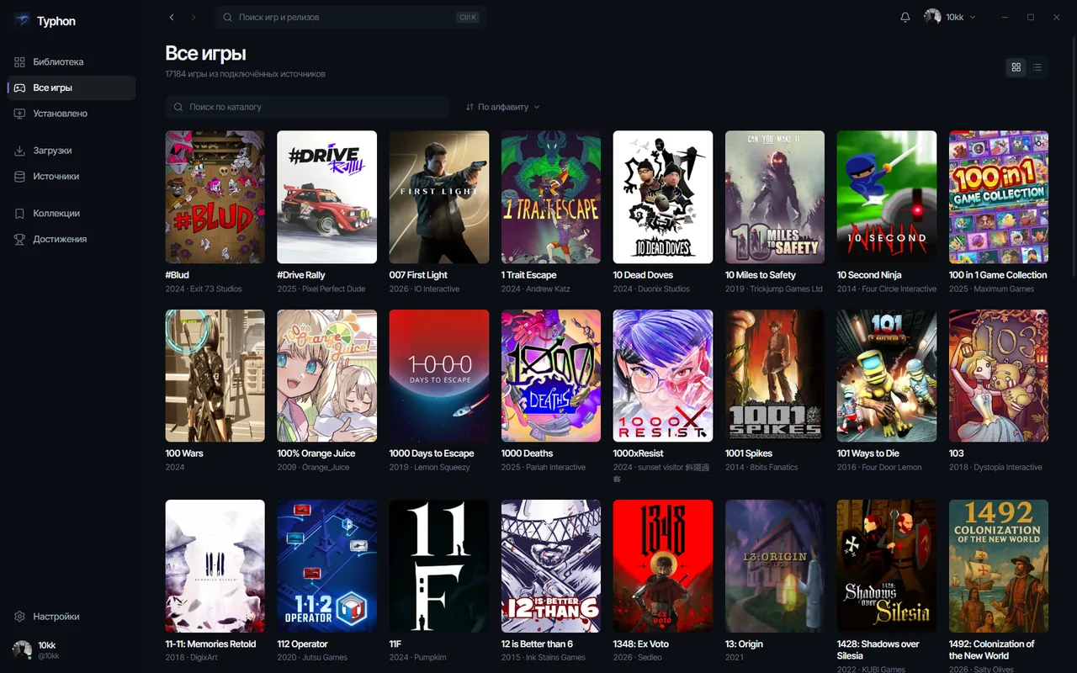The image size is (1077, 673).
Task: Maximize the Typhon window
Action: [x=1031, y=17]
